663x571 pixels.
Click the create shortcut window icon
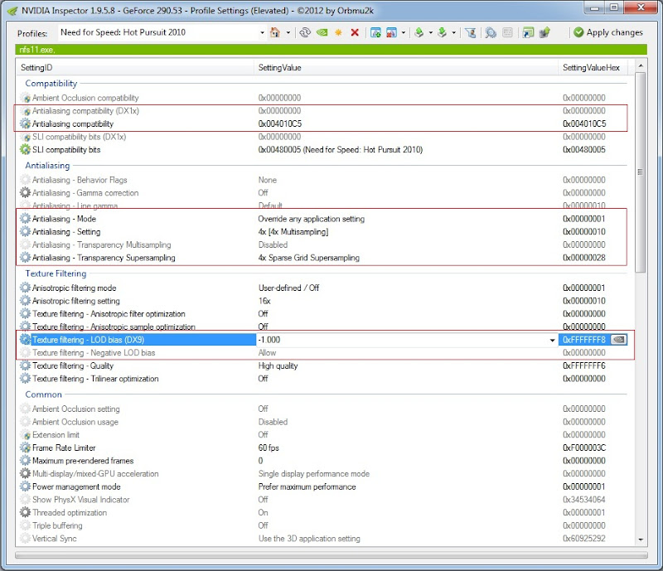pos(528,32)
